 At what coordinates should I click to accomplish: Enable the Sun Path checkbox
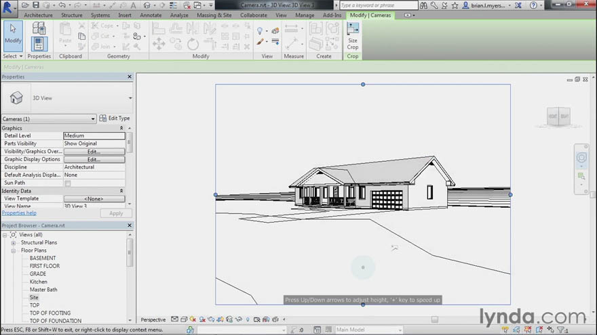pos(67,183)
